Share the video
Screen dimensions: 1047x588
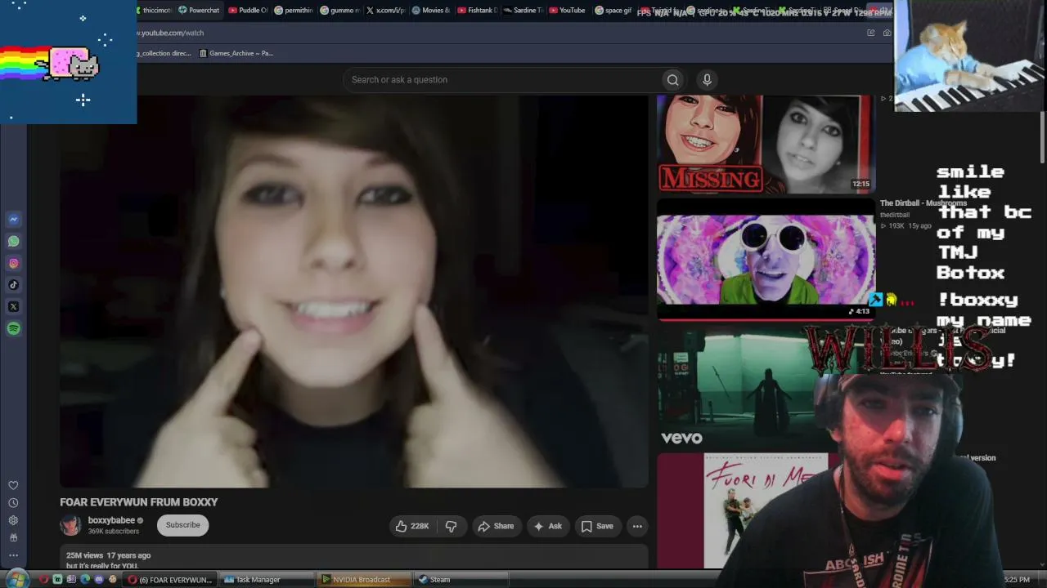pyautogui.click(x=496, y=526)
